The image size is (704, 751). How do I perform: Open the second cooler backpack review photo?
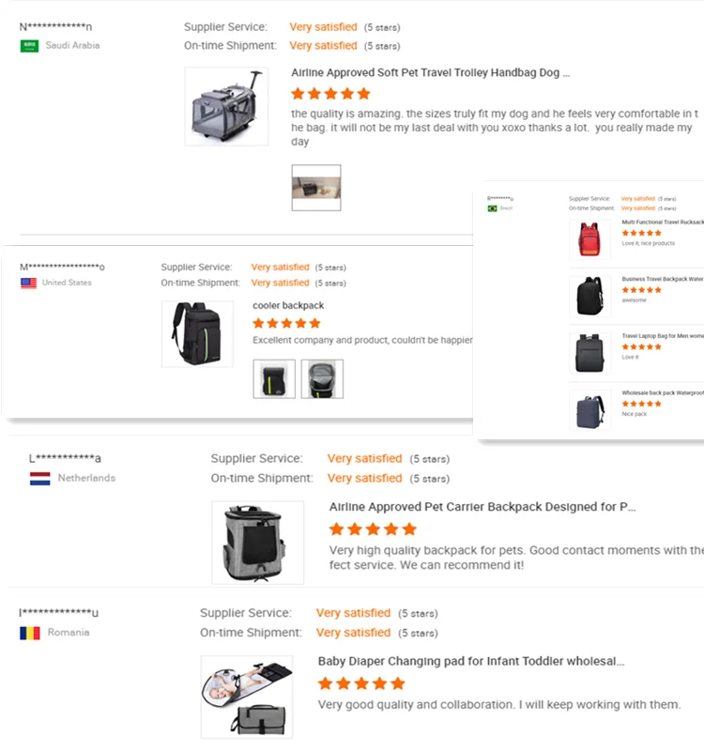click(x=322, y=379)
